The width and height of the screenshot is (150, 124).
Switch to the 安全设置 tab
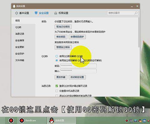[42, 13]
